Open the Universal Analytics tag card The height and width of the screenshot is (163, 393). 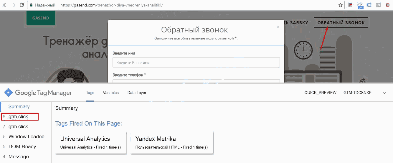pyautogui.click(x=90, y=143)
